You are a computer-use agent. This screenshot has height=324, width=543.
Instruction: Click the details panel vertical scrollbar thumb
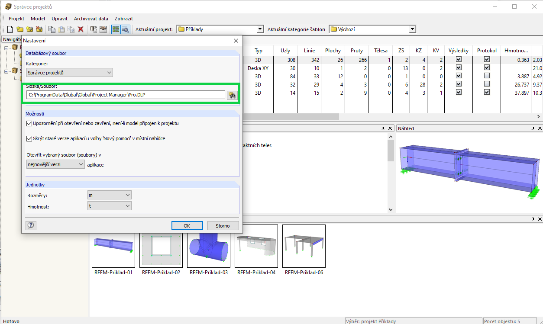391,151
